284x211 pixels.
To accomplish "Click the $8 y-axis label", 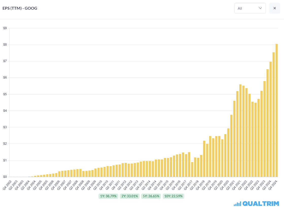I will coord(5,45).
